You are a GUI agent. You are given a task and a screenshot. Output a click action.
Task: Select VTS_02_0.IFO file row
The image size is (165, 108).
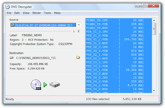pyautogui.click(x=119, y=47)
